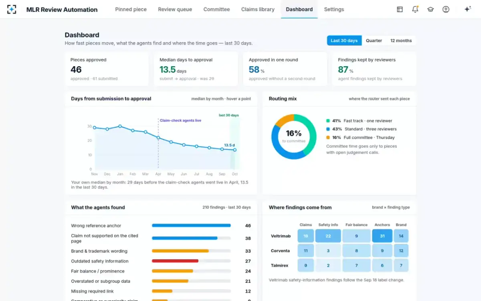
Task: Select the Last 30 days range
Action: [x=344, y=41]
